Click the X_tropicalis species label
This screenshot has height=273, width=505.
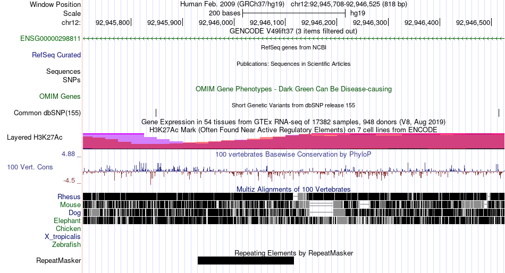pos(63,237)
